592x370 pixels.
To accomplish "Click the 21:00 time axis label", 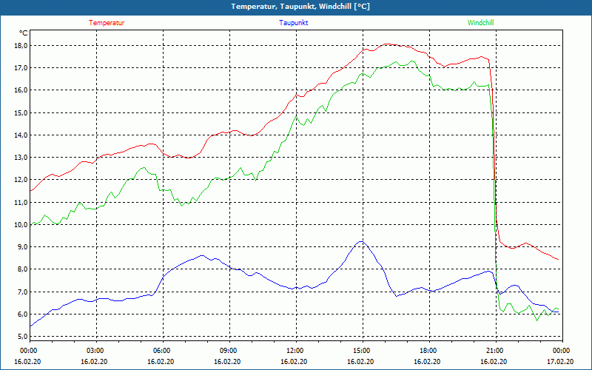I will tap(496, 351).
